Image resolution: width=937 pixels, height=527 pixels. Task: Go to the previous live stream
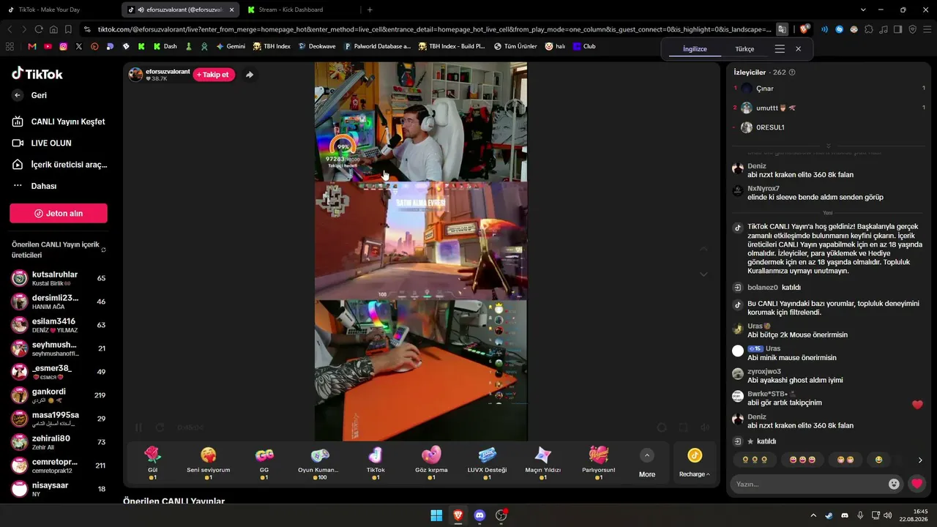click(703, 249)
